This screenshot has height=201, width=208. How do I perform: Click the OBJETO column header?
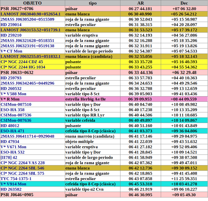point(32,3)
